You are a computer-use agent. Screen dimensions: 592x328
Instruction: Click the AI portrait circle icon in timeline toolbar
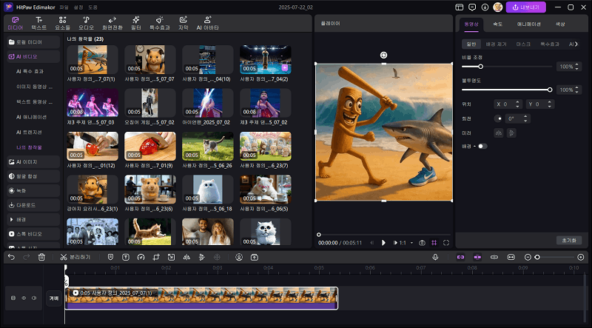point(239,257)
